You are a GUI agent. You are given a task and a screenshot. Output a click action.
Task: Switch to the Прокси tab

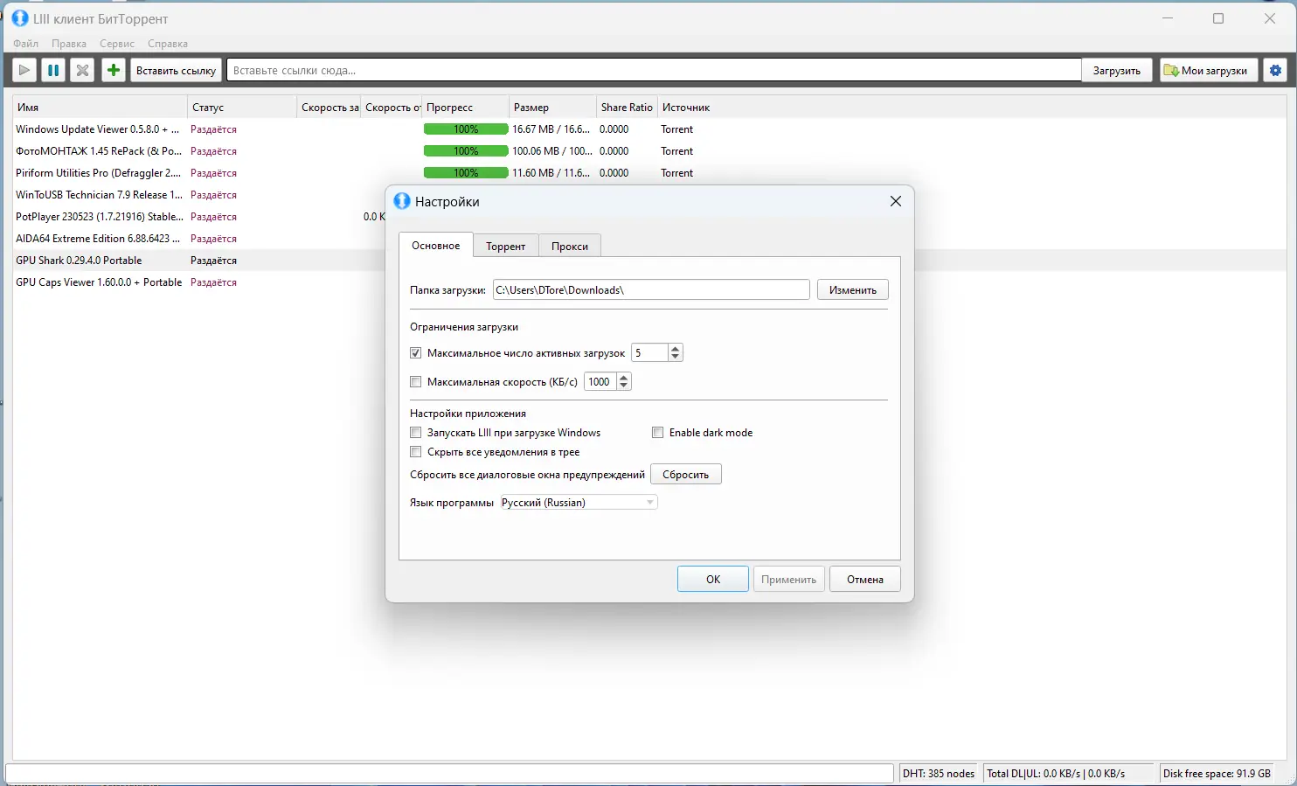570,247
